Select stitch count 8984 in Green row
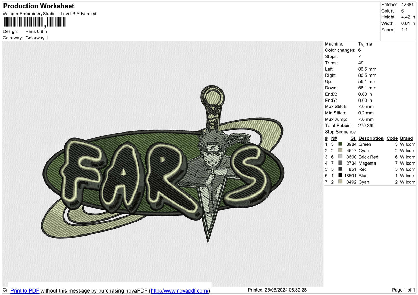 pyautogui.click(x=351, y=144)
